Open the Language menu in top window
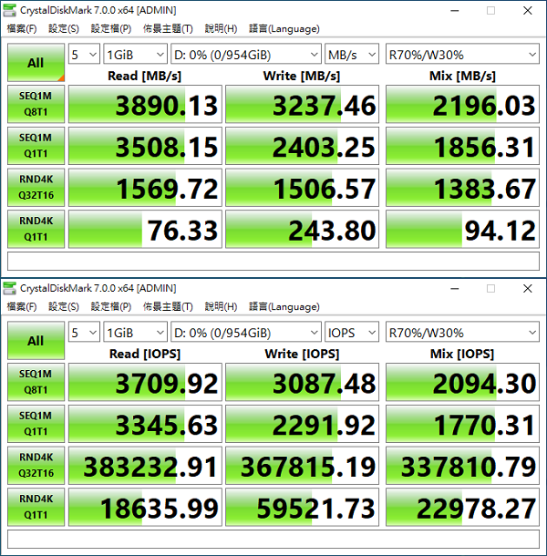547x556 pixels. pos(284,29)
